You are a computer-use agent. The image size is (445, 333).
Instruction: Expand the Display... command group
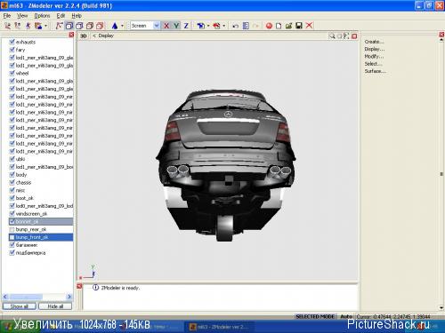pyautogui.click(x=374, y=49)
